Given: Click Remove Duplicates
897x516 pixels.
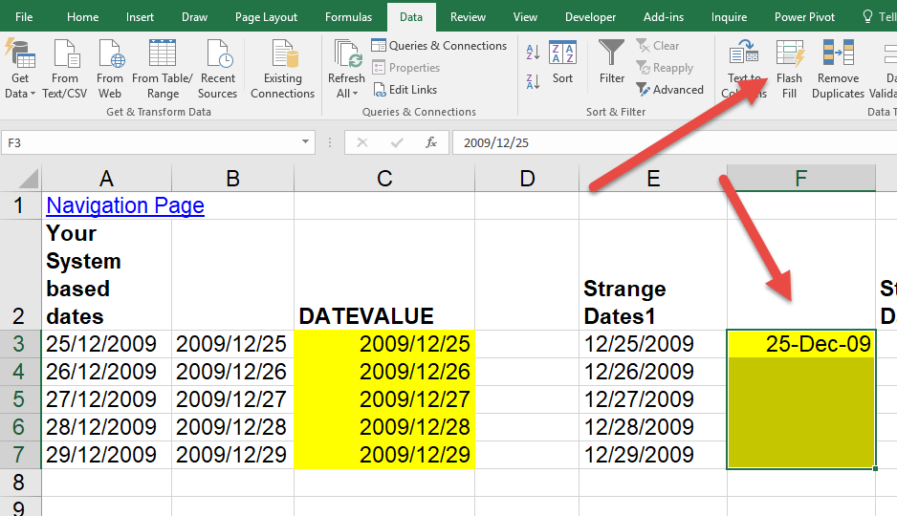Looking at the screenshot, I should pyautogui.click(x=838, y=69).
